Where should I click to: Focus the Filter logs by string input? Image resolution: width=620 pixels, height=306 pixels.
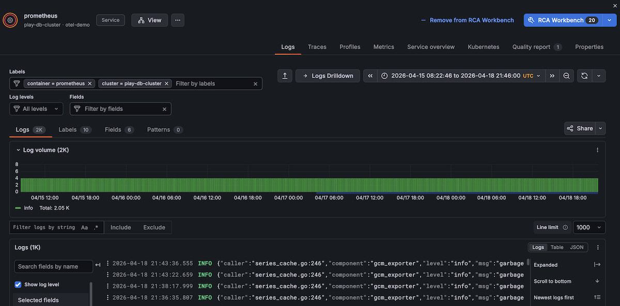[x=44, y=228]
